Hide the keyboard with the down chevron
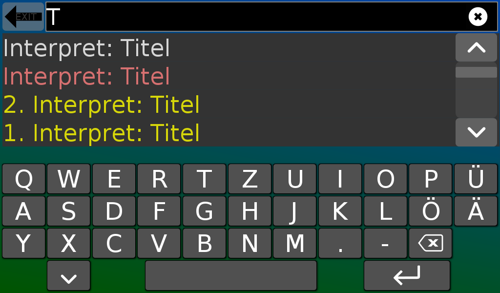500x293 pixels. (x=68, y=275)
